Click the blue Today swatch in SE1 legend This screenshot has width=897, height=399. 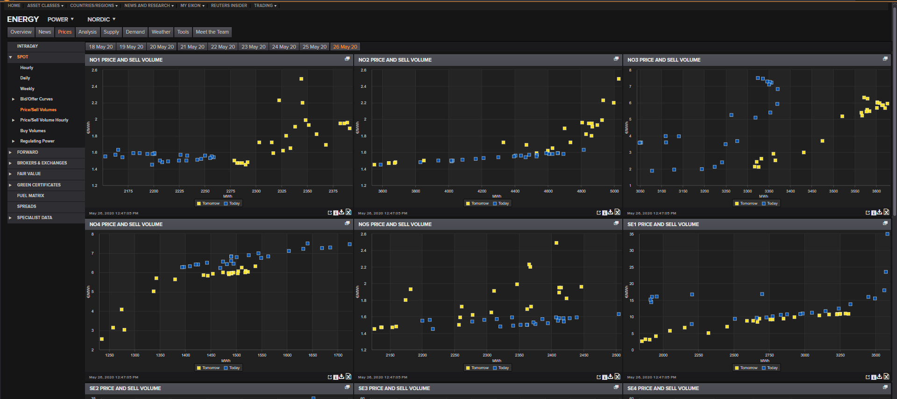tap(764, 368)
